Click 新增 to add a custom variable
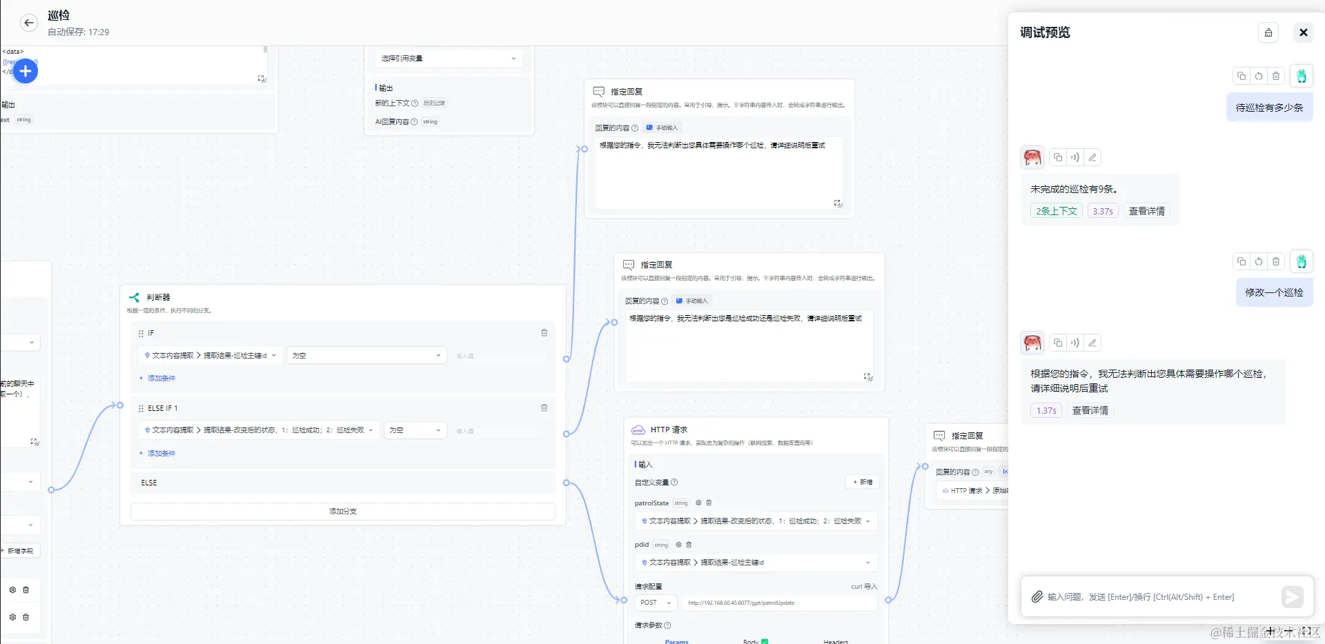The height and width of the screenshot is (644, 1325). [863, 482]
